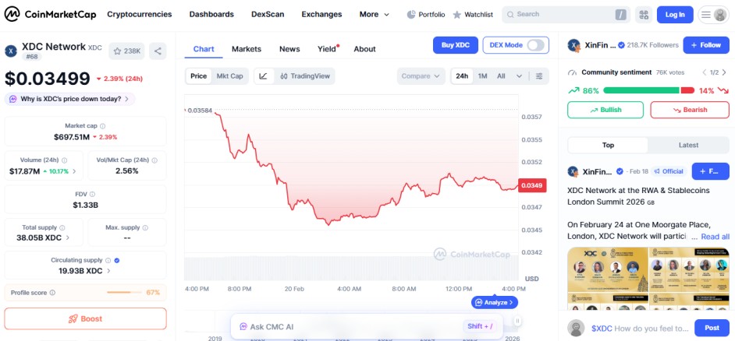Info icon next to FDV

(x=92, y=194)
